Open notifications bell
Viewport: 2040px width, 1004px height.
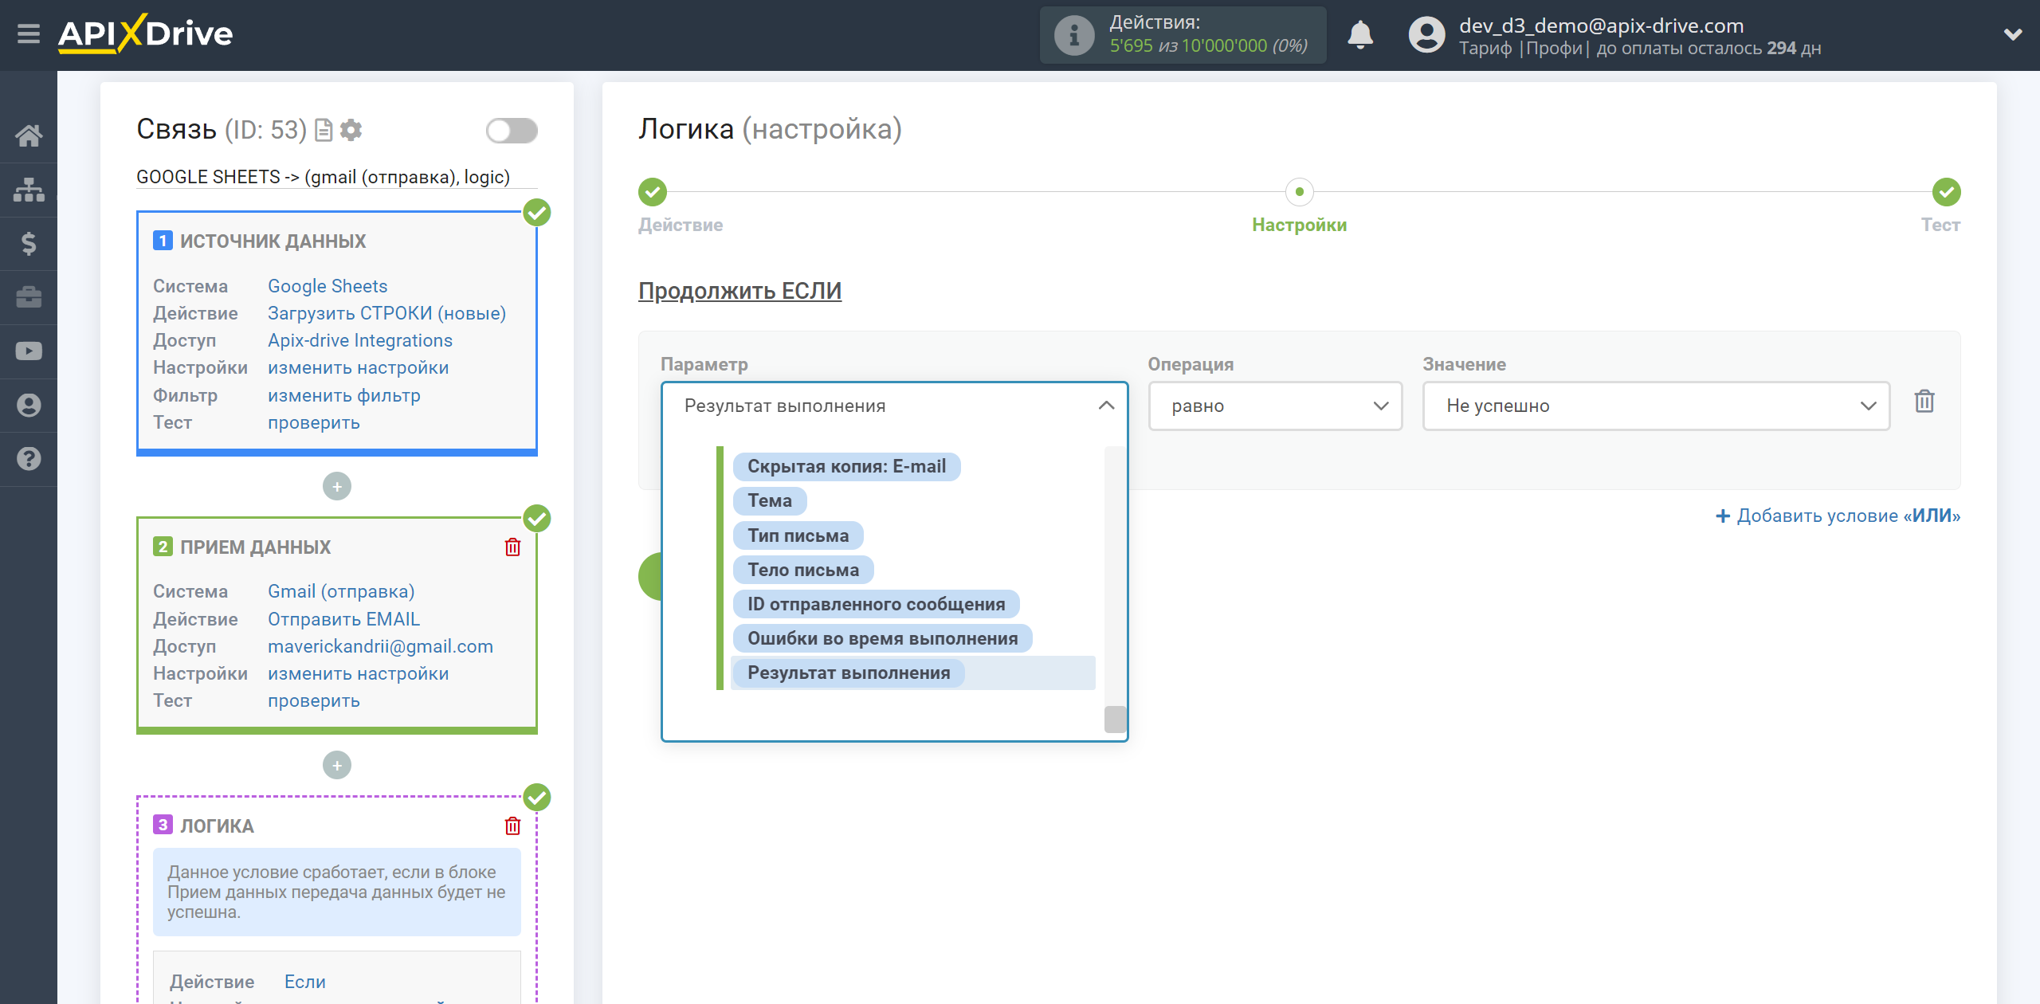coord(1360,35)
